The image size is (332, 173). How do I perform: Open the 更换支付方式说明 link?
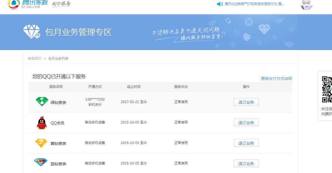point(276,78)
